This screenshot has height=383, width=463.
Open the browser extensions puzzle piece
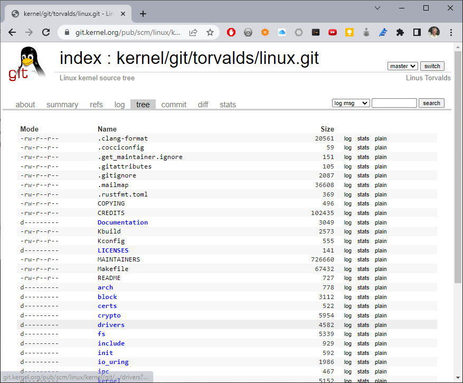tap(400, 32)
